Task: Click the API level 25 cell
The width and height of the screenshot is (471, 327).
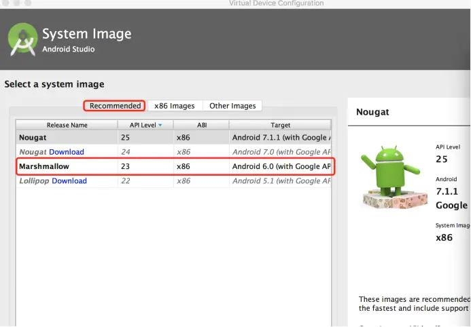Action: point(145,137)
